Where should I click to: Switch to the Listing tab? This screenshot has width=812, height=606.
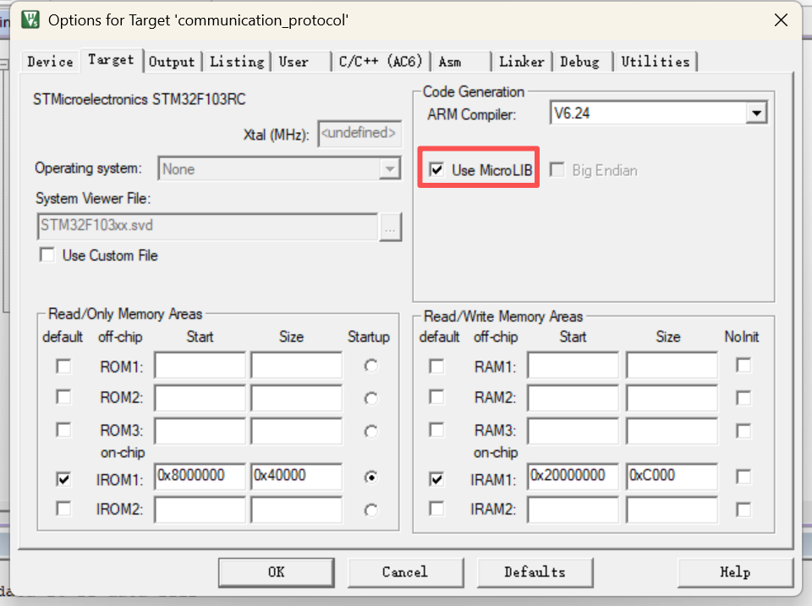[x=237, y=62]
